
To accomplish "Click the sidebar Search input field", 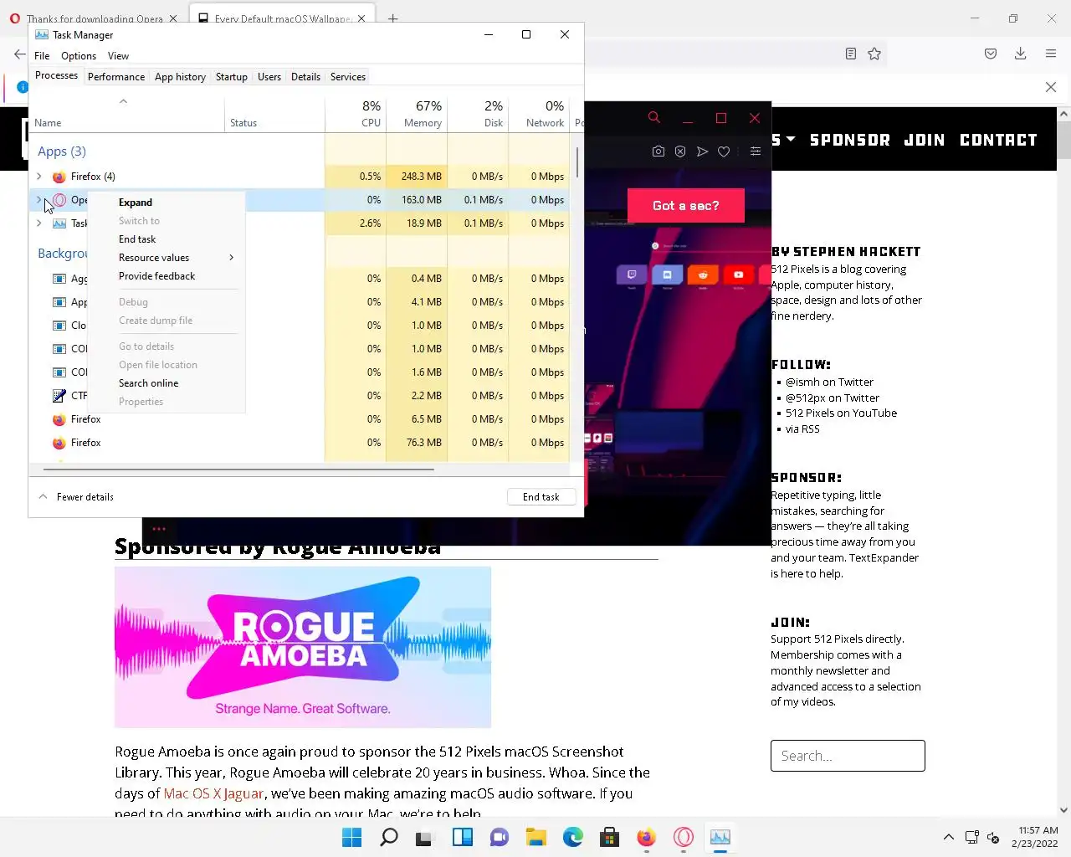I will (x=848, y=756).
